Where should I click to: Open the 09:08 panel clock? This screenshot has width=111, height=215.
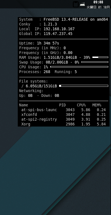(98, 2)
